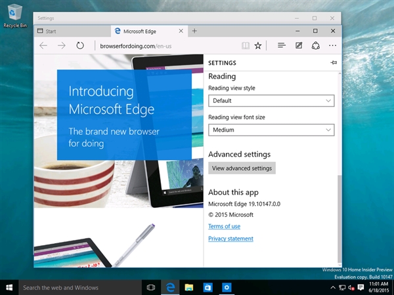The image size is (394, 295).
Task: Switch to the Start tab
Action: coord(72,31)
